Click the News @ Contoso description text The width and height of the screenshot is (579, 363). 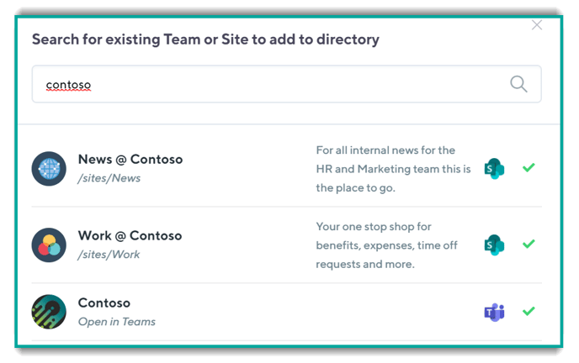386,169
